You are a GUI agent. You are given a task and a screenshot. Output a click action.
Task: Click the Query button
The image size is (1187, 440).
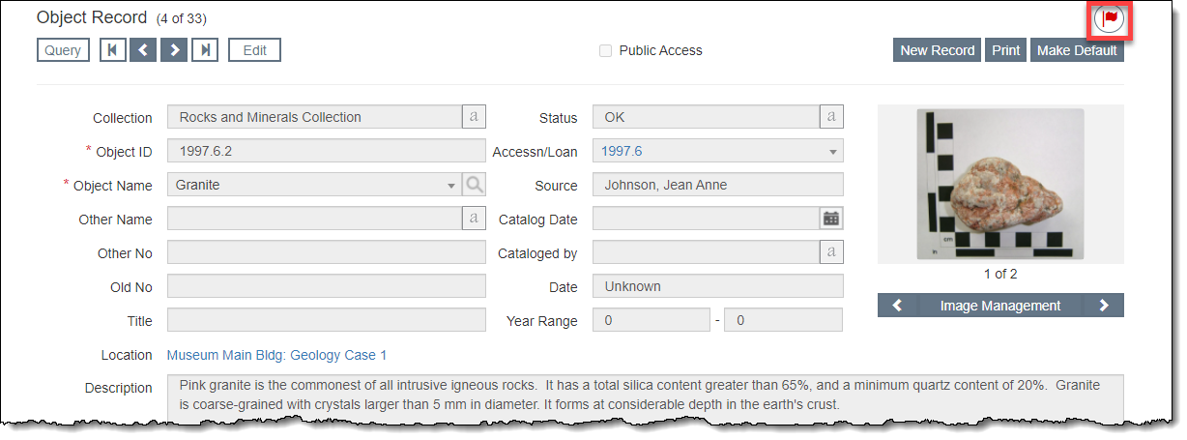click(63, 50)
